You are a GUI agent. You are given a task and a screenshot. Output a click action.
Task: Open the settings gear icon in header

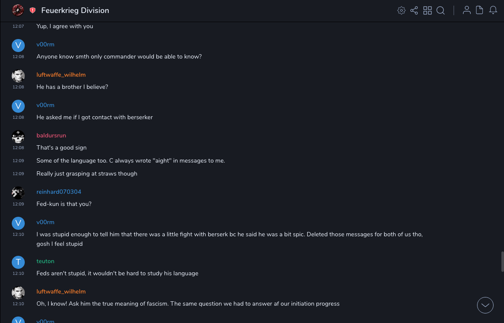pos(401,10)
